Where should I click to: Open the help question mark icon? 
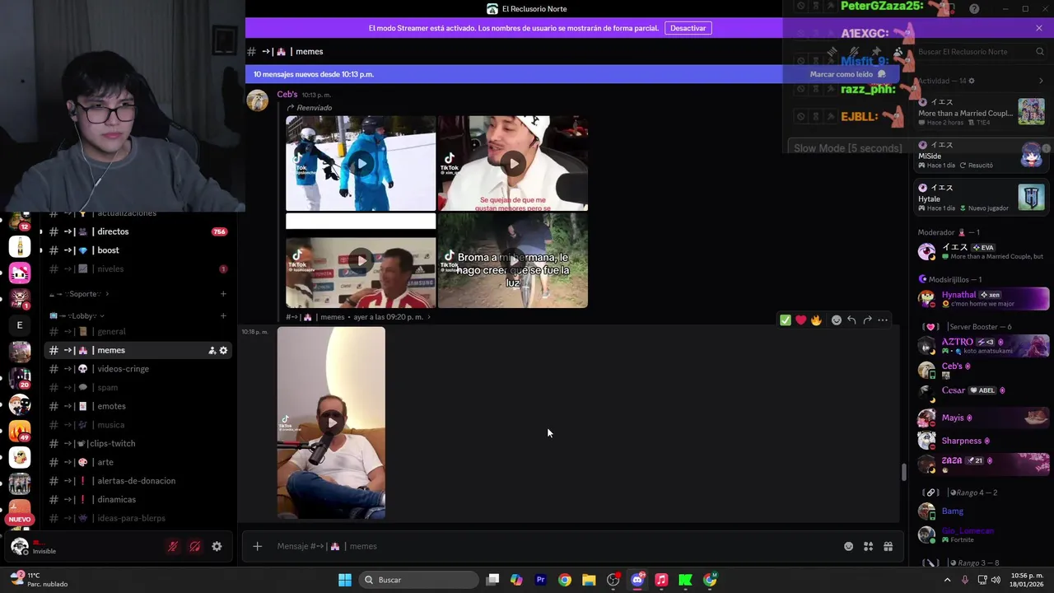coord(974,9)
